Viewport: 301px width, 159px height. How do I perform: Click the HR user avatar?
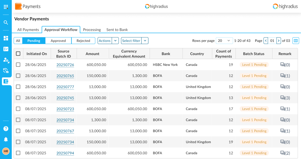point(6,151)
